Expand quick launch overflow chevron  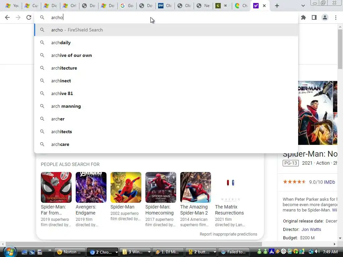point(50,250)
